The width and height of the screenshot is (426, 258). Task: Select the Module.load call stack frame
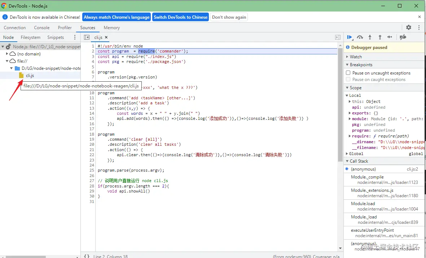pos(385,206)
